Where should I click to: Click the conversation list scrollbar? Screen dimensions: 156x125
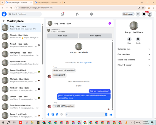[x=43, y=45]
